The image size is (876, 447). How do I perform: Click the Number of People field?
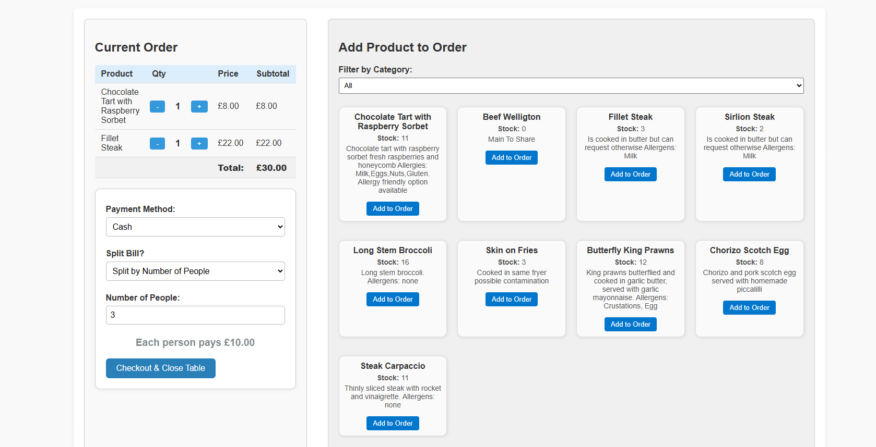pos(195,315)
